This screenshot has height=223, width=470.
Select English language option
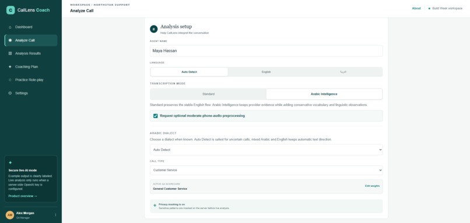pos(266,72)
